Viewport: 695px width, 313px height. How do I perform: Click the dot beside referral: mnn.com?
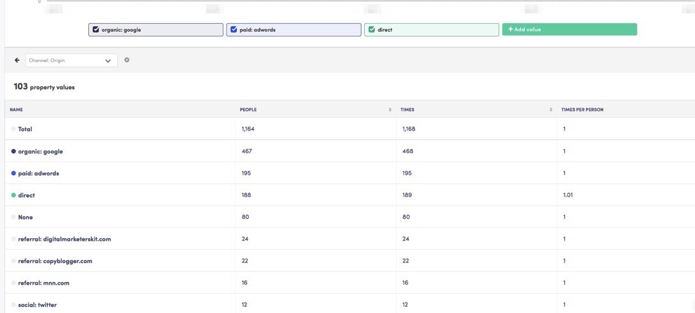[x=13, y=283]
